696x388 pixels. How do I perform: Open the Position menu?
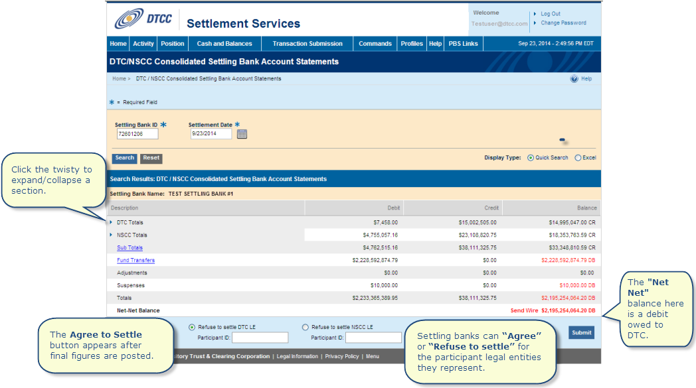click(172, 44)
